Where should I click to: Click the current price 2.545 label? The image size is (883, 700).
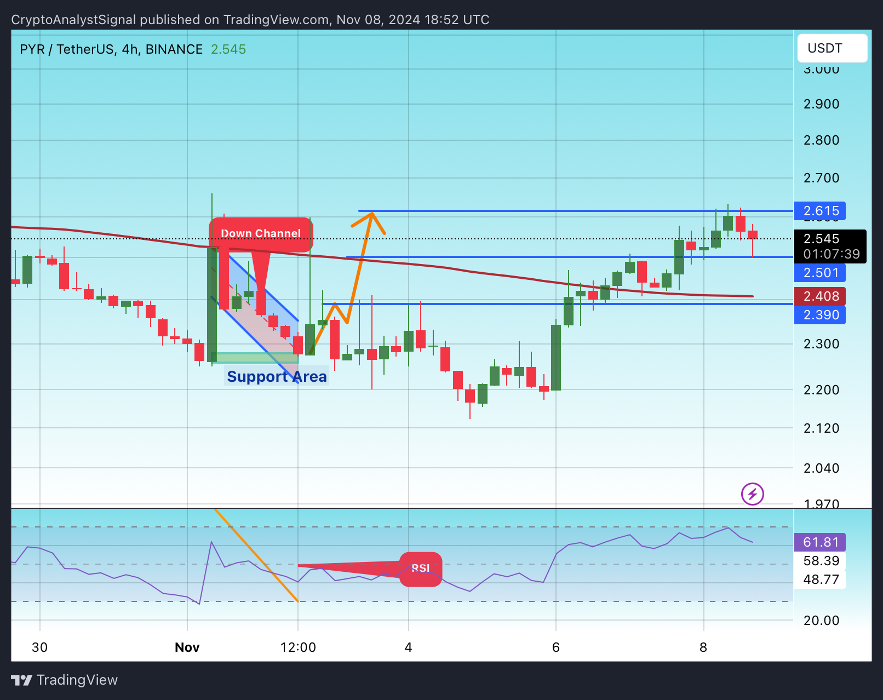click(821, 239)
